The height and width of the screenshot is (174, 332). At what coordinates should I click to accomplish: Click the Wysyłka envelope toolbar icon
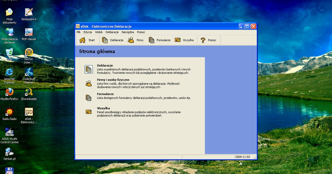coord(178,40)
